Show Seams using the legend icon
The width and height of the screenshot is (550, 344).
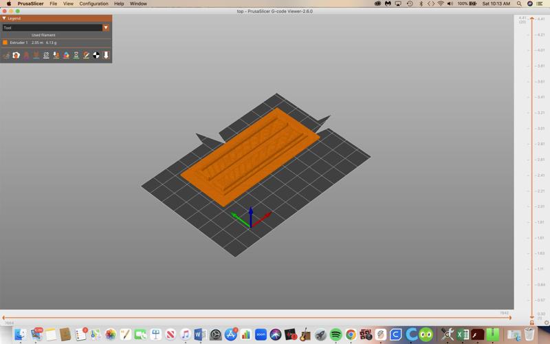(x=46, y=55)
